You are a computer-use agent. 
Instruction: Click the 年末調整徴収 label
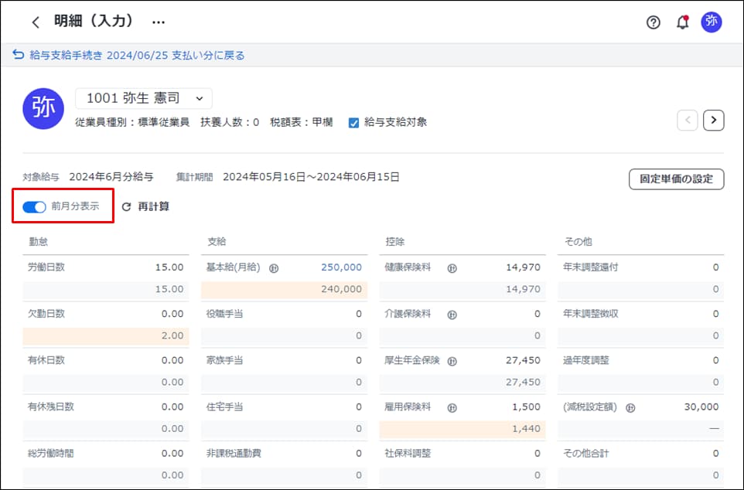click(591, 314)
